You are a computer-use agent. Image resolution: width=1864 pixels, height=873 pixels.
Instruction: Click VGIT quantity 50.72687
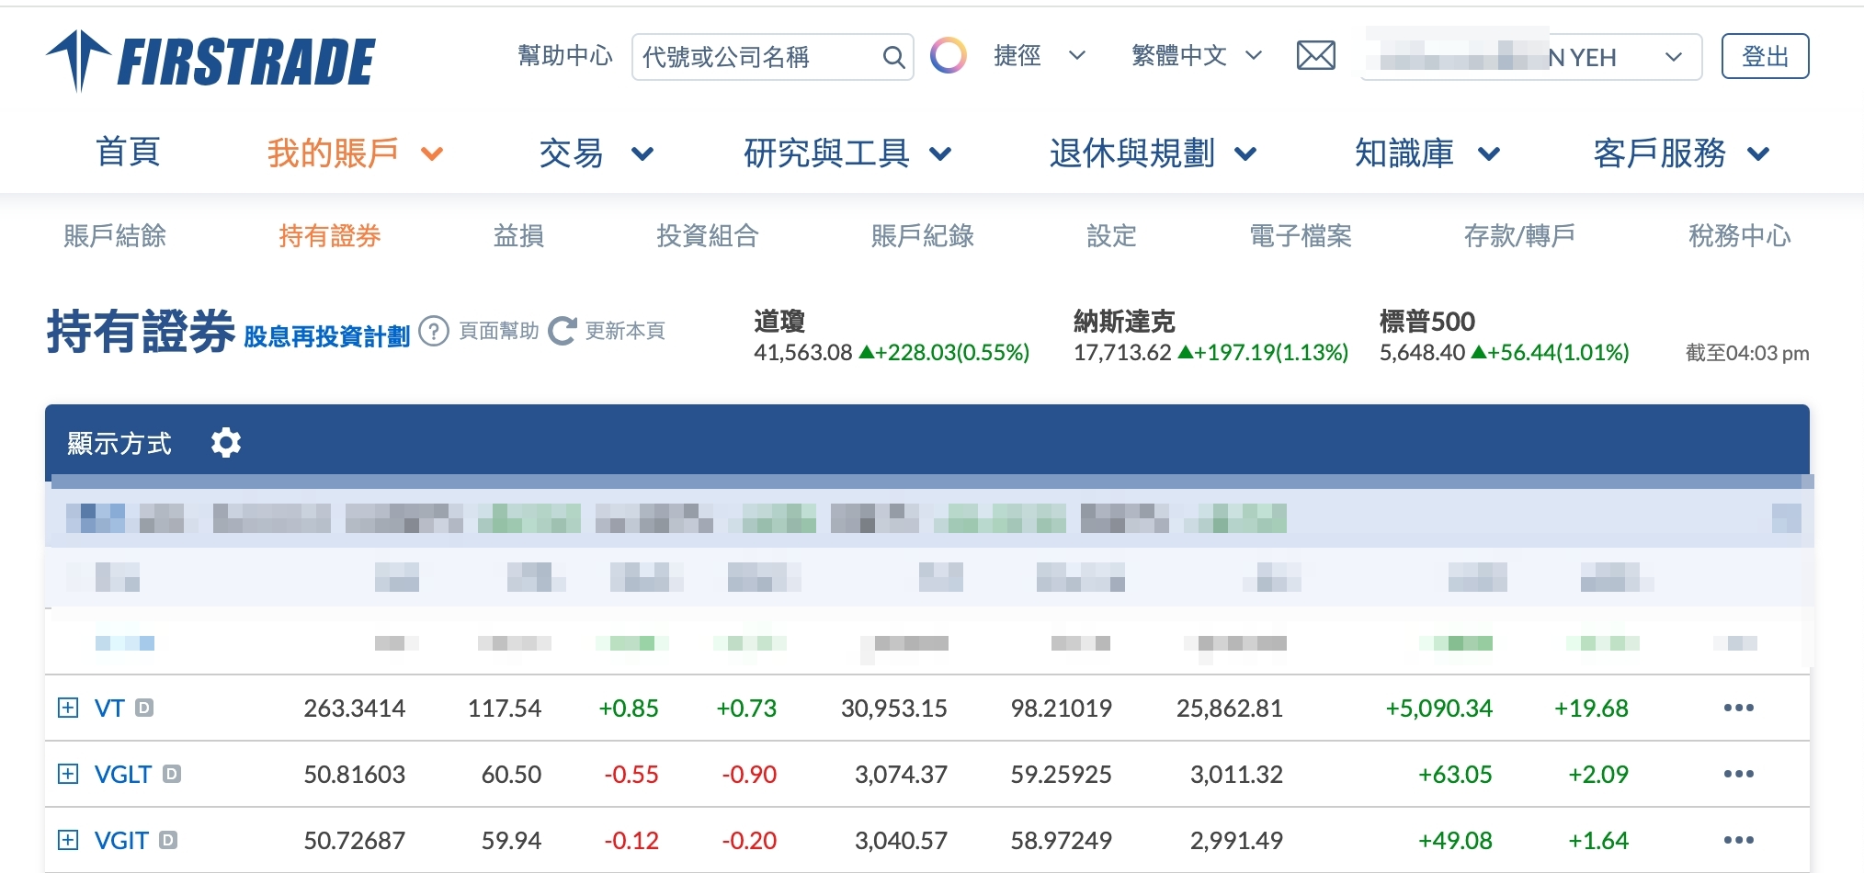point(355,841)
